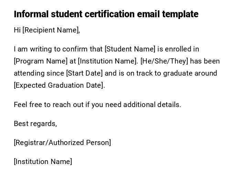241x183 pixels.
Task: Click the [Program Name] placeholder text
Action: point(41,61)
